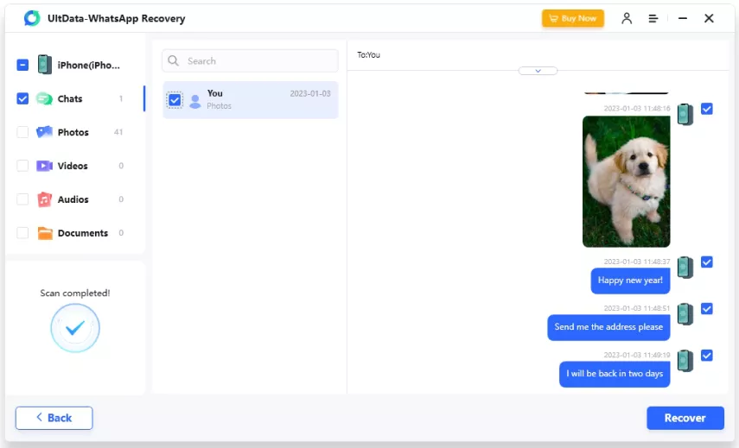This screenshot has height=448, width=739.
Task: Uncheck the Chats checkbox
Action: click(22, 99)
